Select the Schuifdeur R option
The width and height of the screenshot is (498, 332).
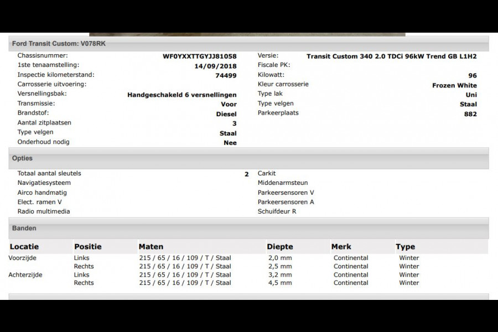[x=277, y=211]
